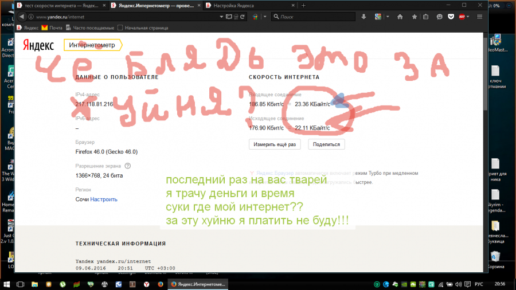Screen dimensions: 516x290
Task: Open dropdown arrow left of the search box
Action: (x=265, y=17)
